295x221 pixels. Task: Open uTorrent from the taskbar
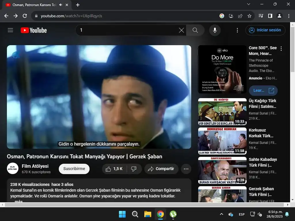pyautogui.click(x=173, y=214)
